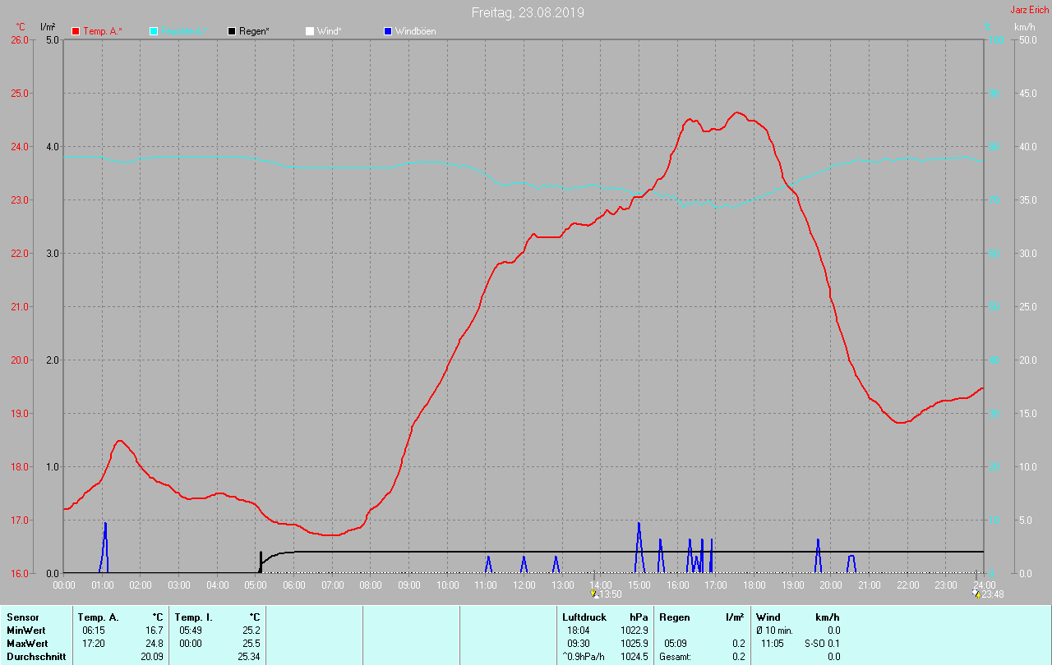The height and width of the screenshot is (665, 1052).
Task: Click the 26.0 temperature axis value
Action: coord(19,40)
